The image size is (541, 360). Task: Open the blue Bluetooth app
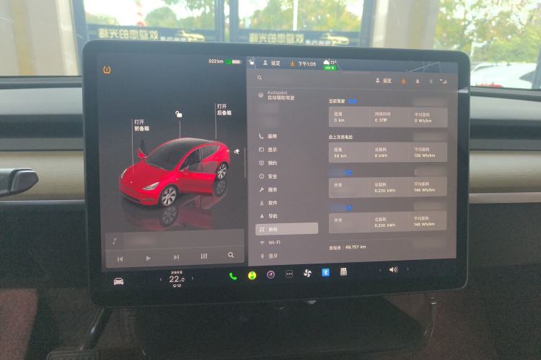[x=325, y=272]
